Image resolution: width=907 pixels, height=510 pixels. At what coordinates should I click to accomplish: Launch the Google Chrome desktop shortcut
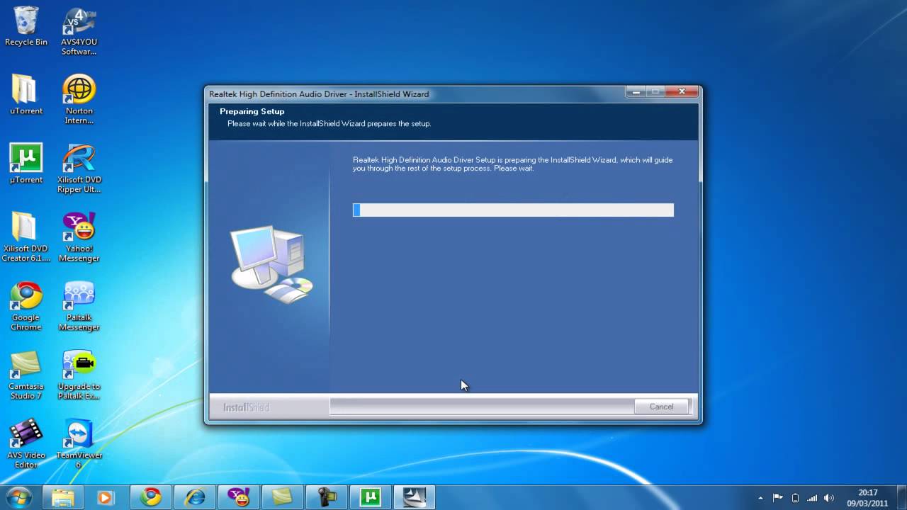coord(26,306)
